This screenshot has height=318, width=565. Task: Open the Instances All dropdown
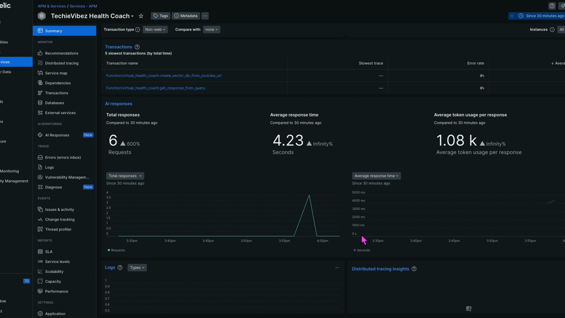point(561,29)
